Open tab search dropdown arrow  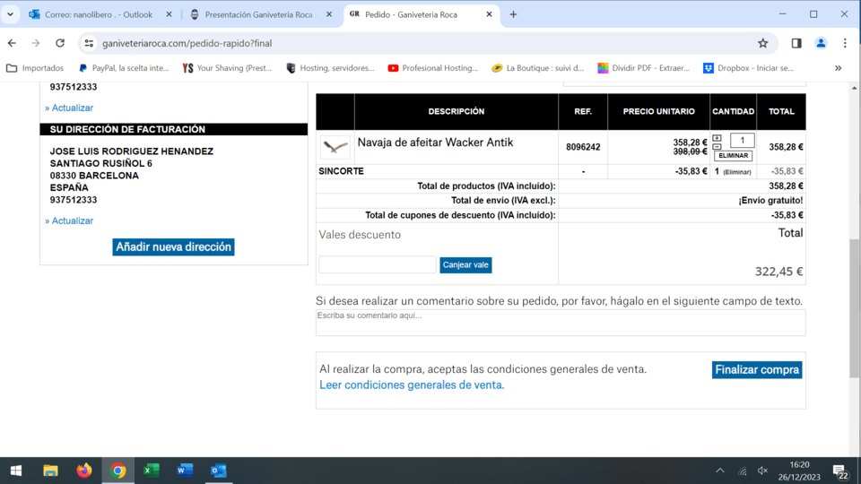pyautogui.click(x=10, y=14)
